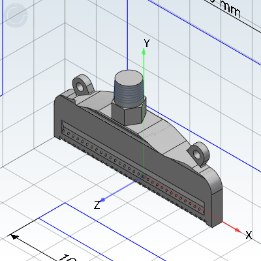Click the 'Y' axis label
The height and width of the screenshot is (261, 261).
147,43
